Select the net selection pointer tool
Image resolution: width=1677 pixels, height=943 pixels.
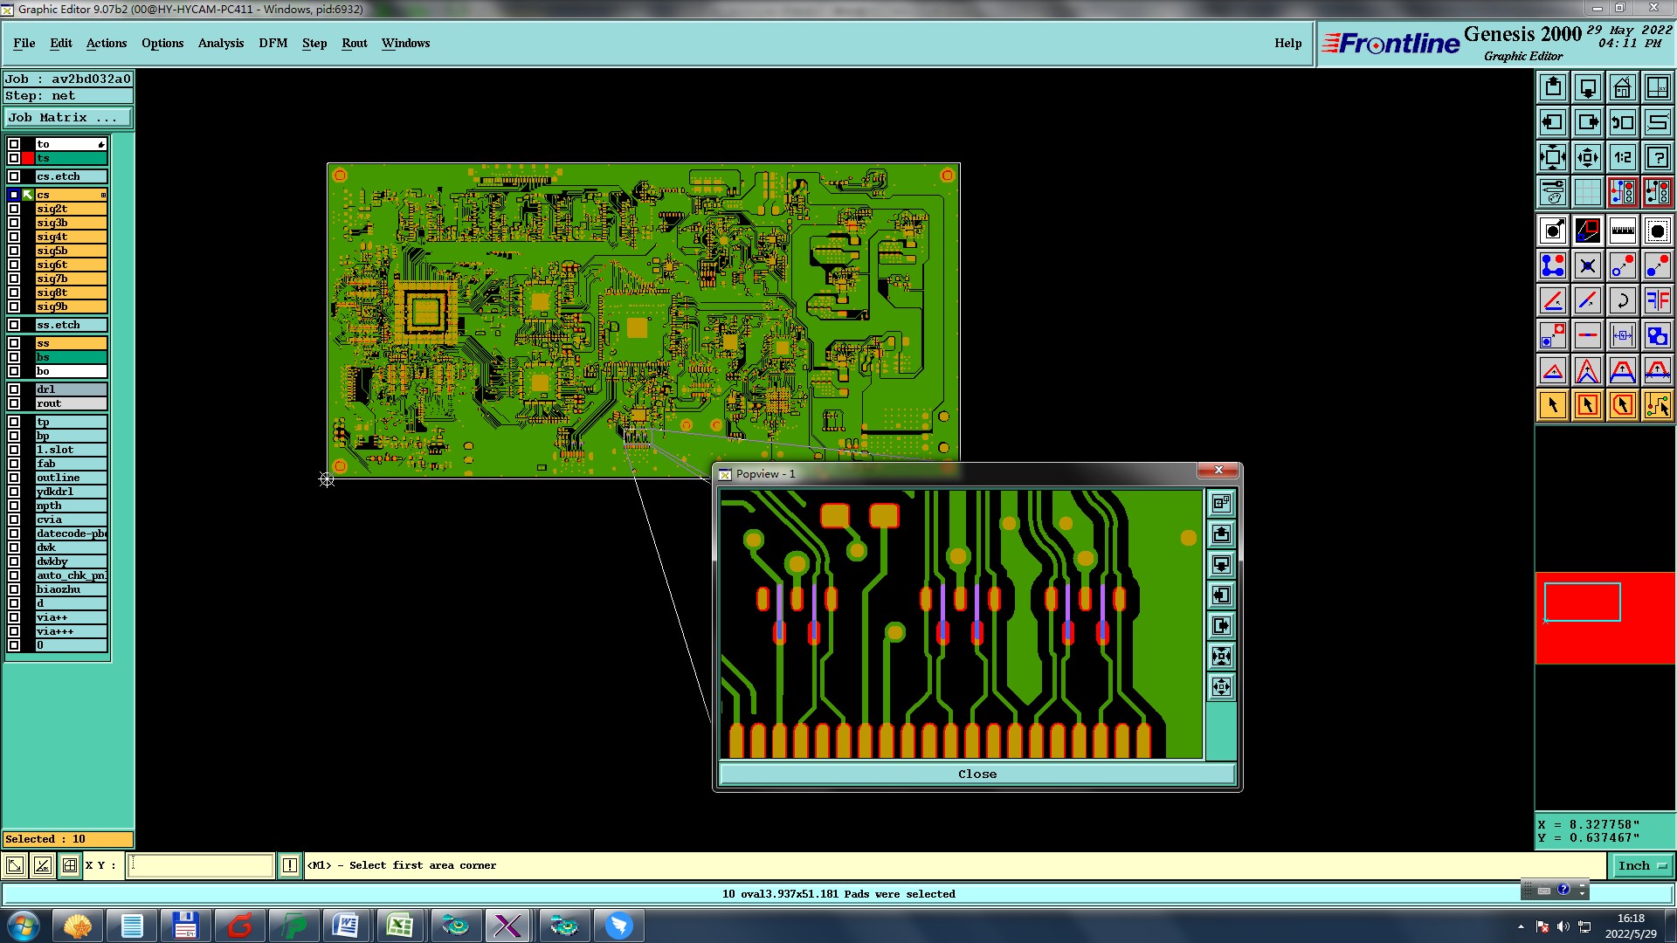click(x=1657, y=405)
